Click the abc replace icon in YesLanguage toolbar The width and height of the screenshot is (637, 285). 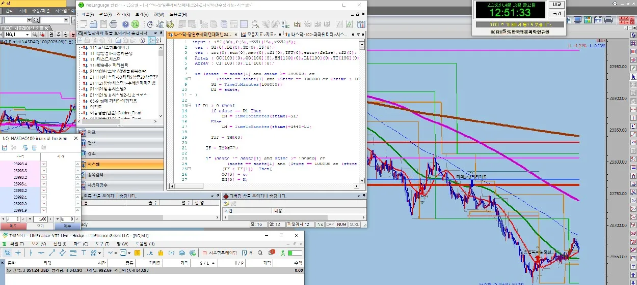[285, 23]
